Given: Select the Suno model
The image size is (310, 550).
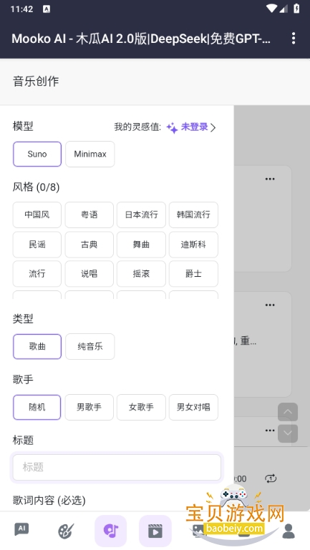Looking at the screenshot, I should point(37,154).
